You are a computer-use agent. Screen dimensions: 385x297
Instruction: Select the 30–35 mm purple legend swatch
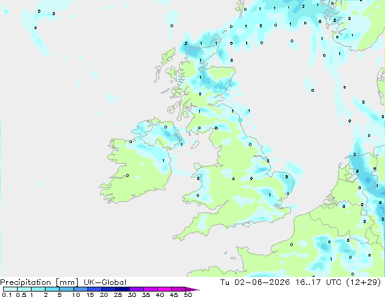136,289
